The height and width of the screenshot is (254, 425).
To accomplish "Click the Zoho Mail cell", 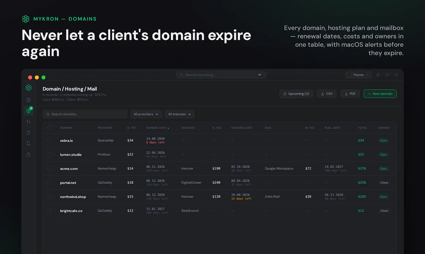I will point(272,197).
